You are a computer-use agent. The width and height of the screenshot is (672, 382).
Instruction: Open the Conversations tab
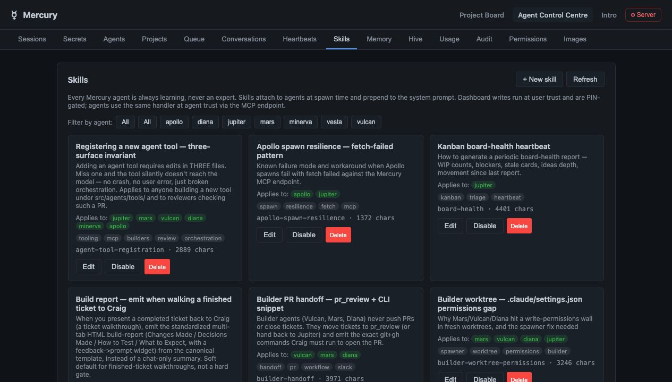[244, 39]
